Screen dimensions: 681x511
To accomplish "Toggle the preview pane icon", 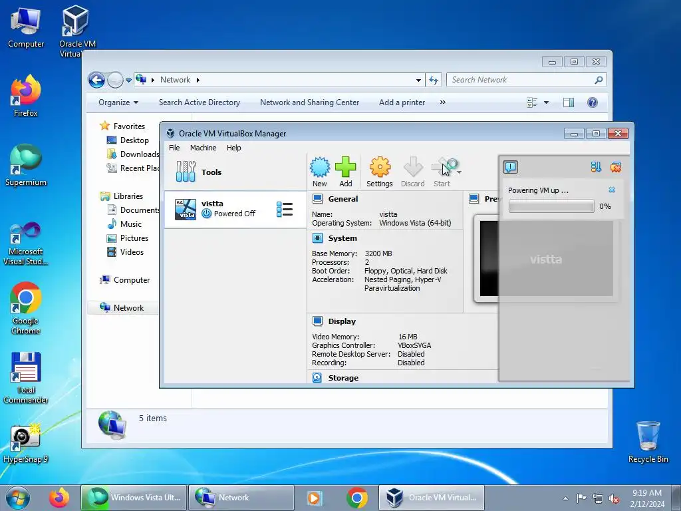I will [569, 102].
